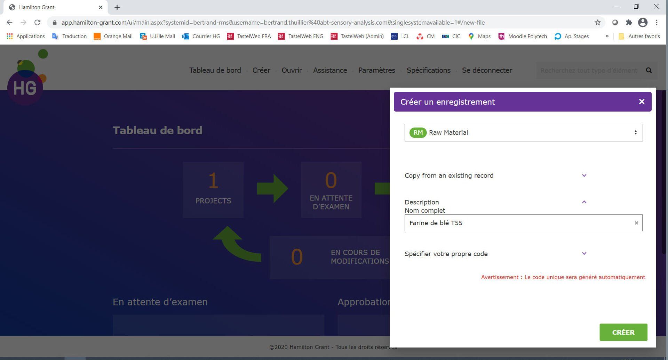This screenshot has width=668, height=360.
Task: Open the Raw Material record type selector
Action: (x=523, y=132)
